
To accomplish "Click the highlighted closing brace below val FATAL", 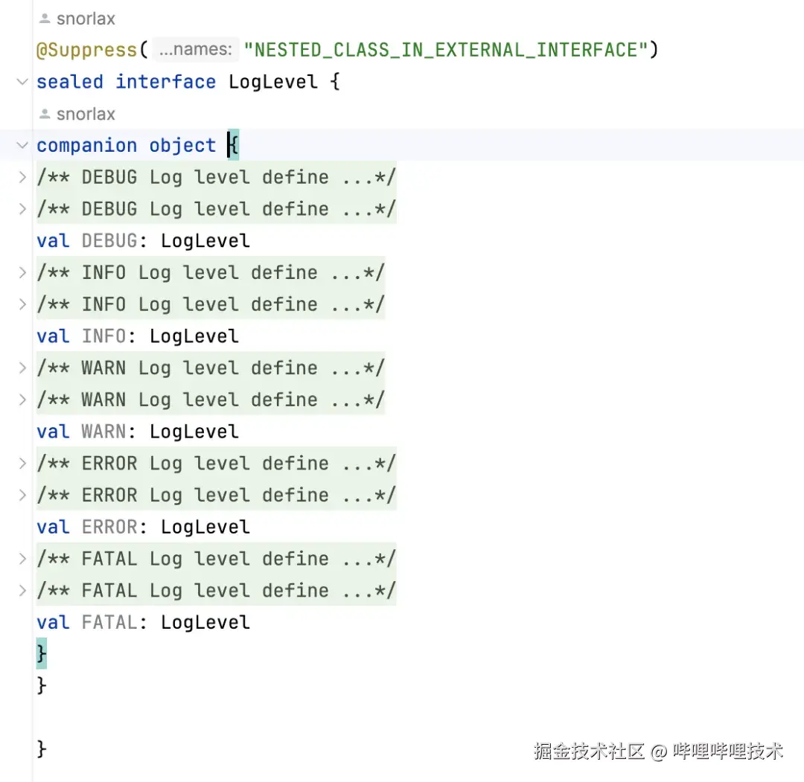I will (42, 653).
